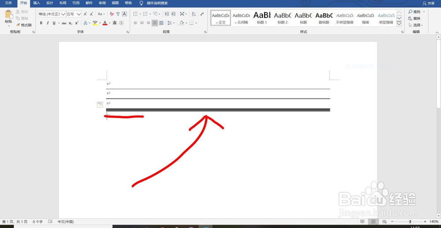The image size is (441, 228).
Task: Open the font size (五号) dropdown
Action: point(79,14)
